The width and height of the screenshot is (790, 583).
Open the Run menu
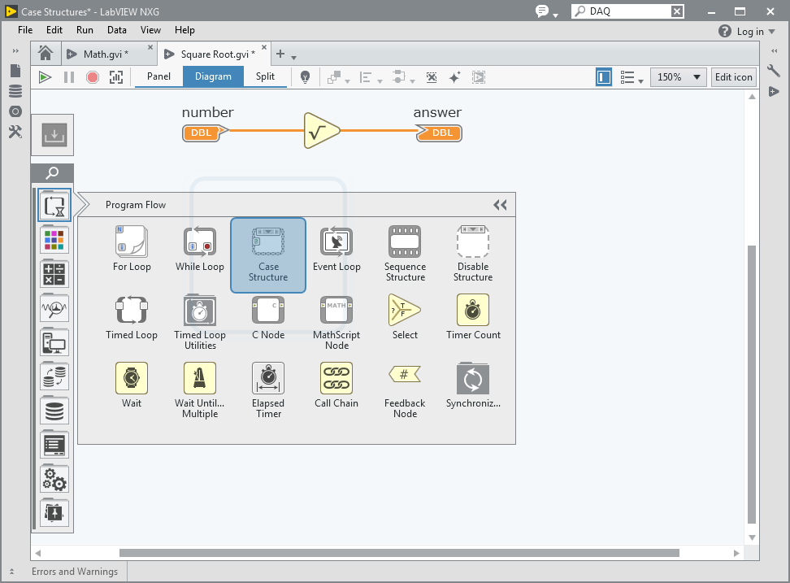85,30
